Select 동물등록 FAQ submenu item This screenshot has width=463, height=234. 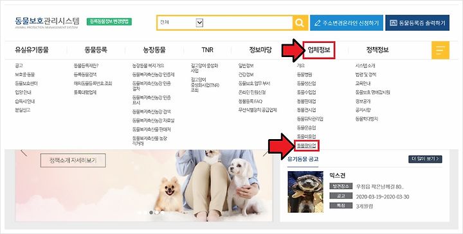(250, 101)
